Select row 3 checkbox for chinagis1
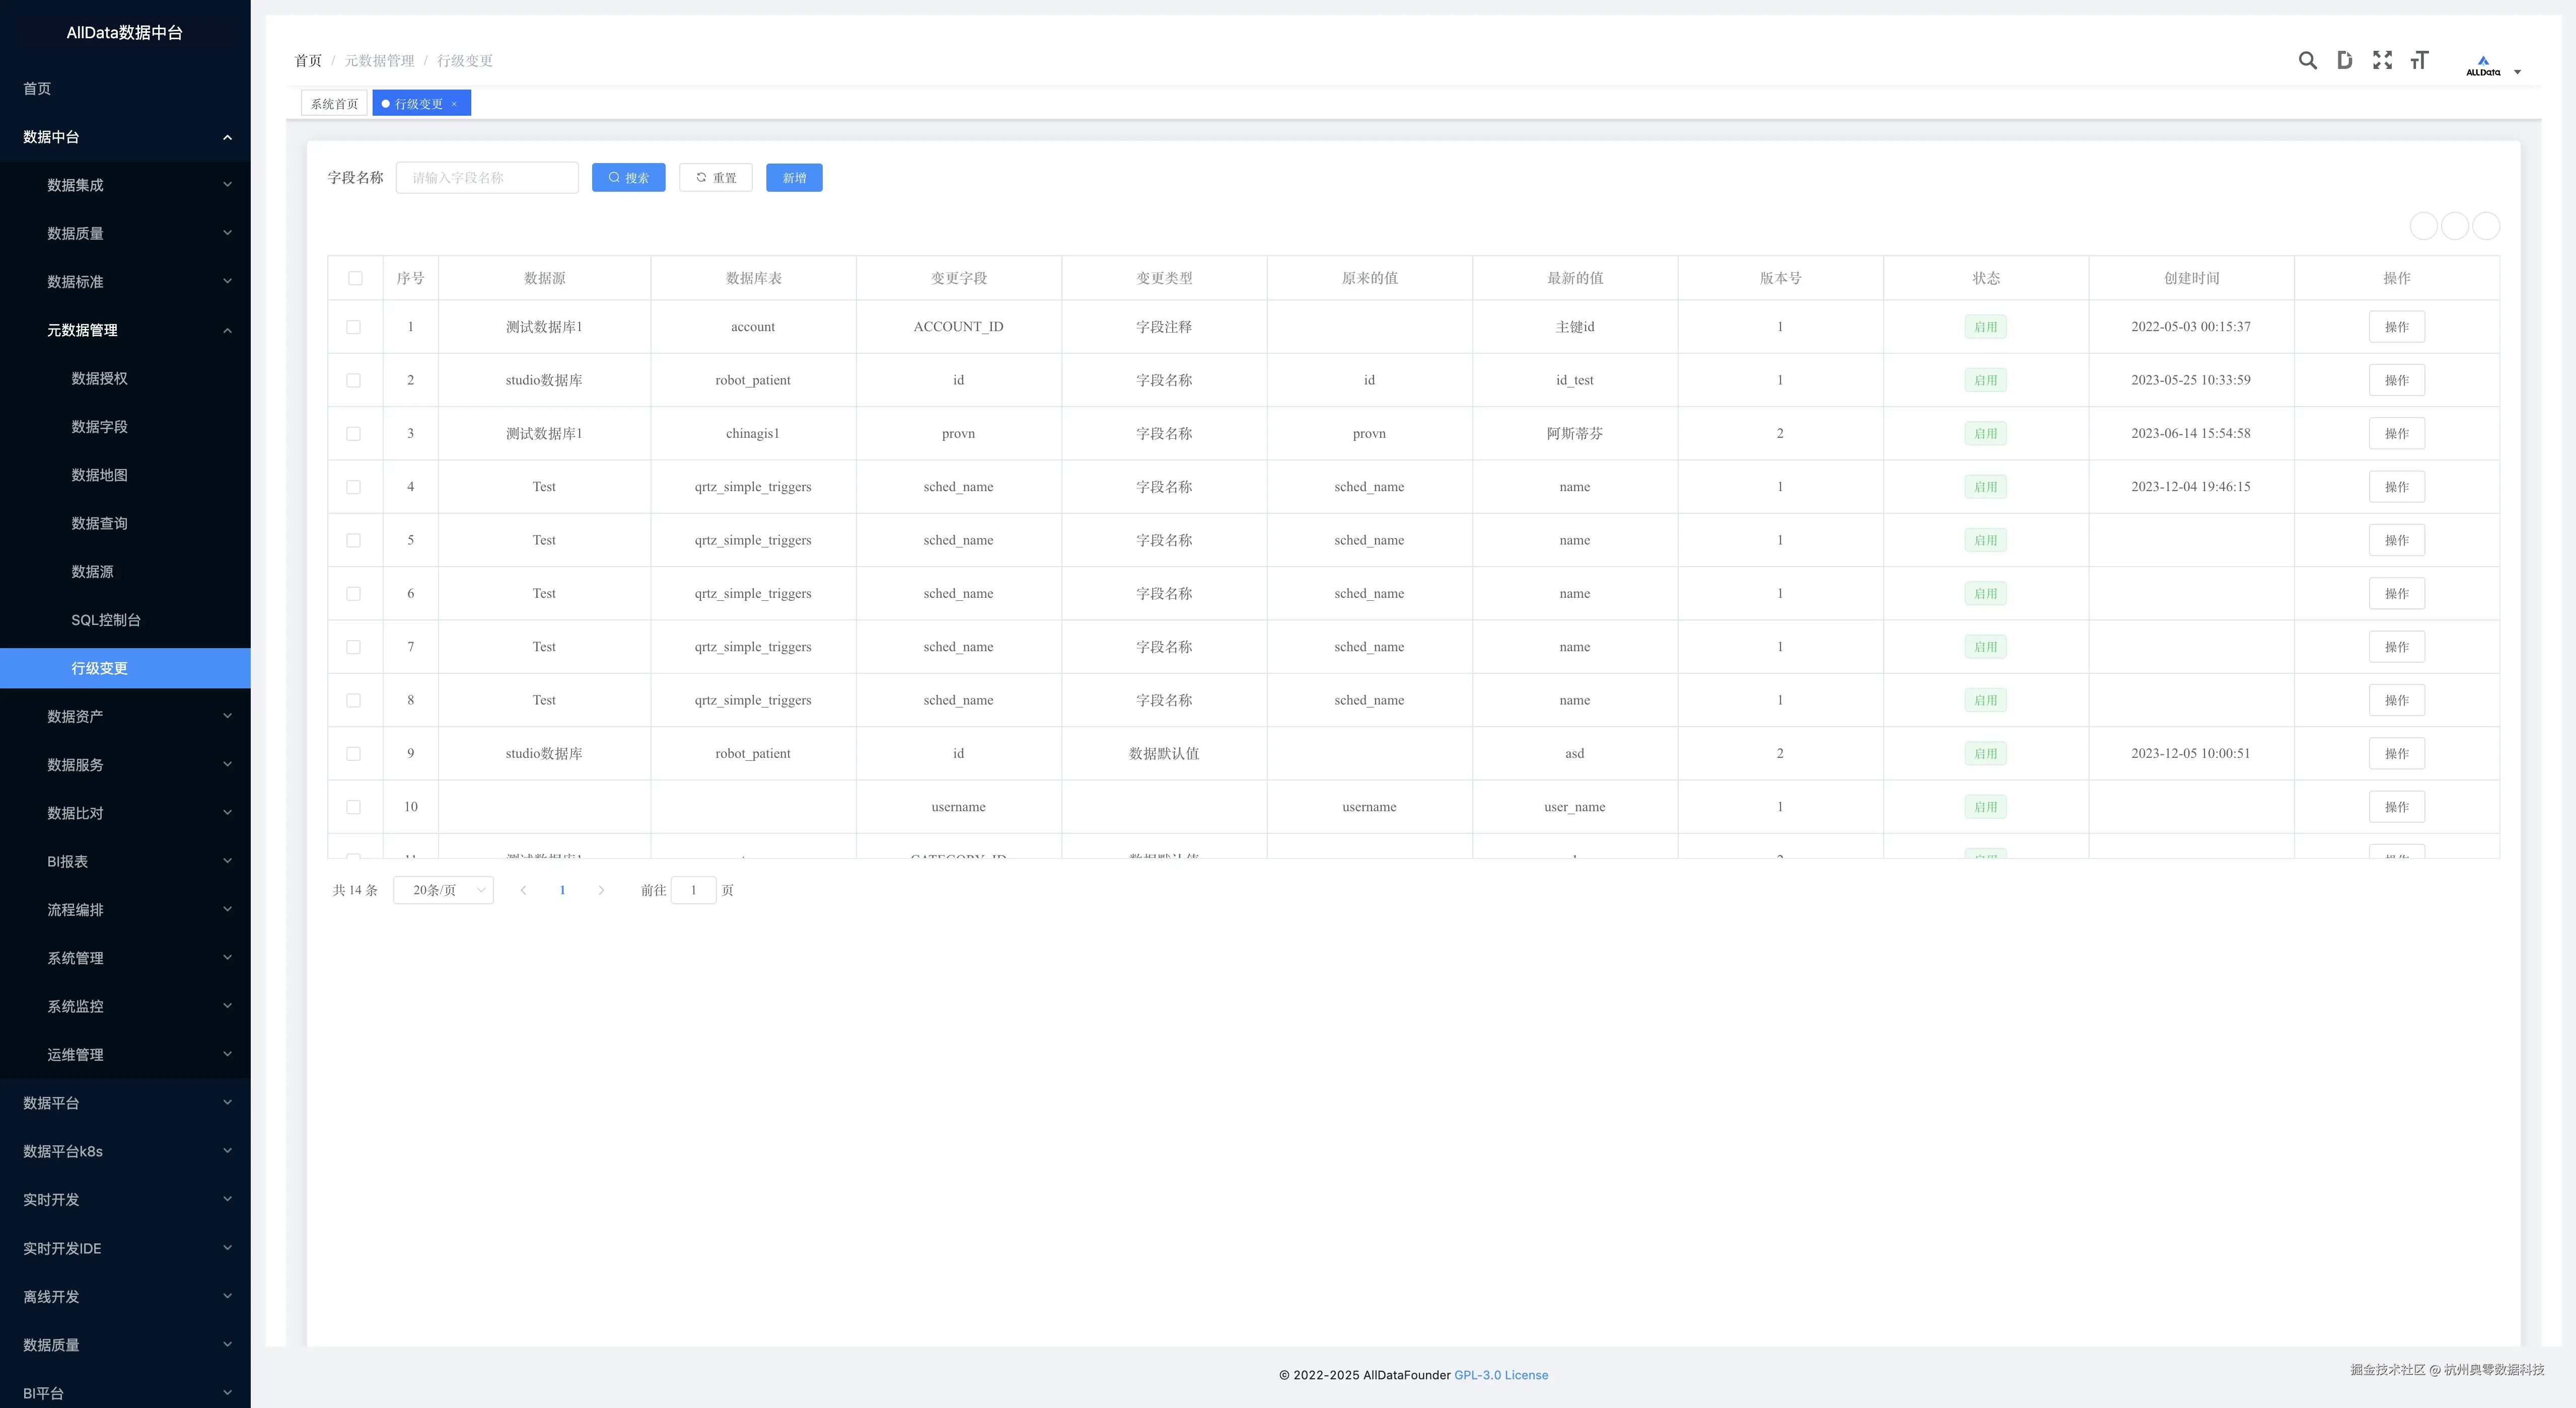 click(x=353, y=434)
